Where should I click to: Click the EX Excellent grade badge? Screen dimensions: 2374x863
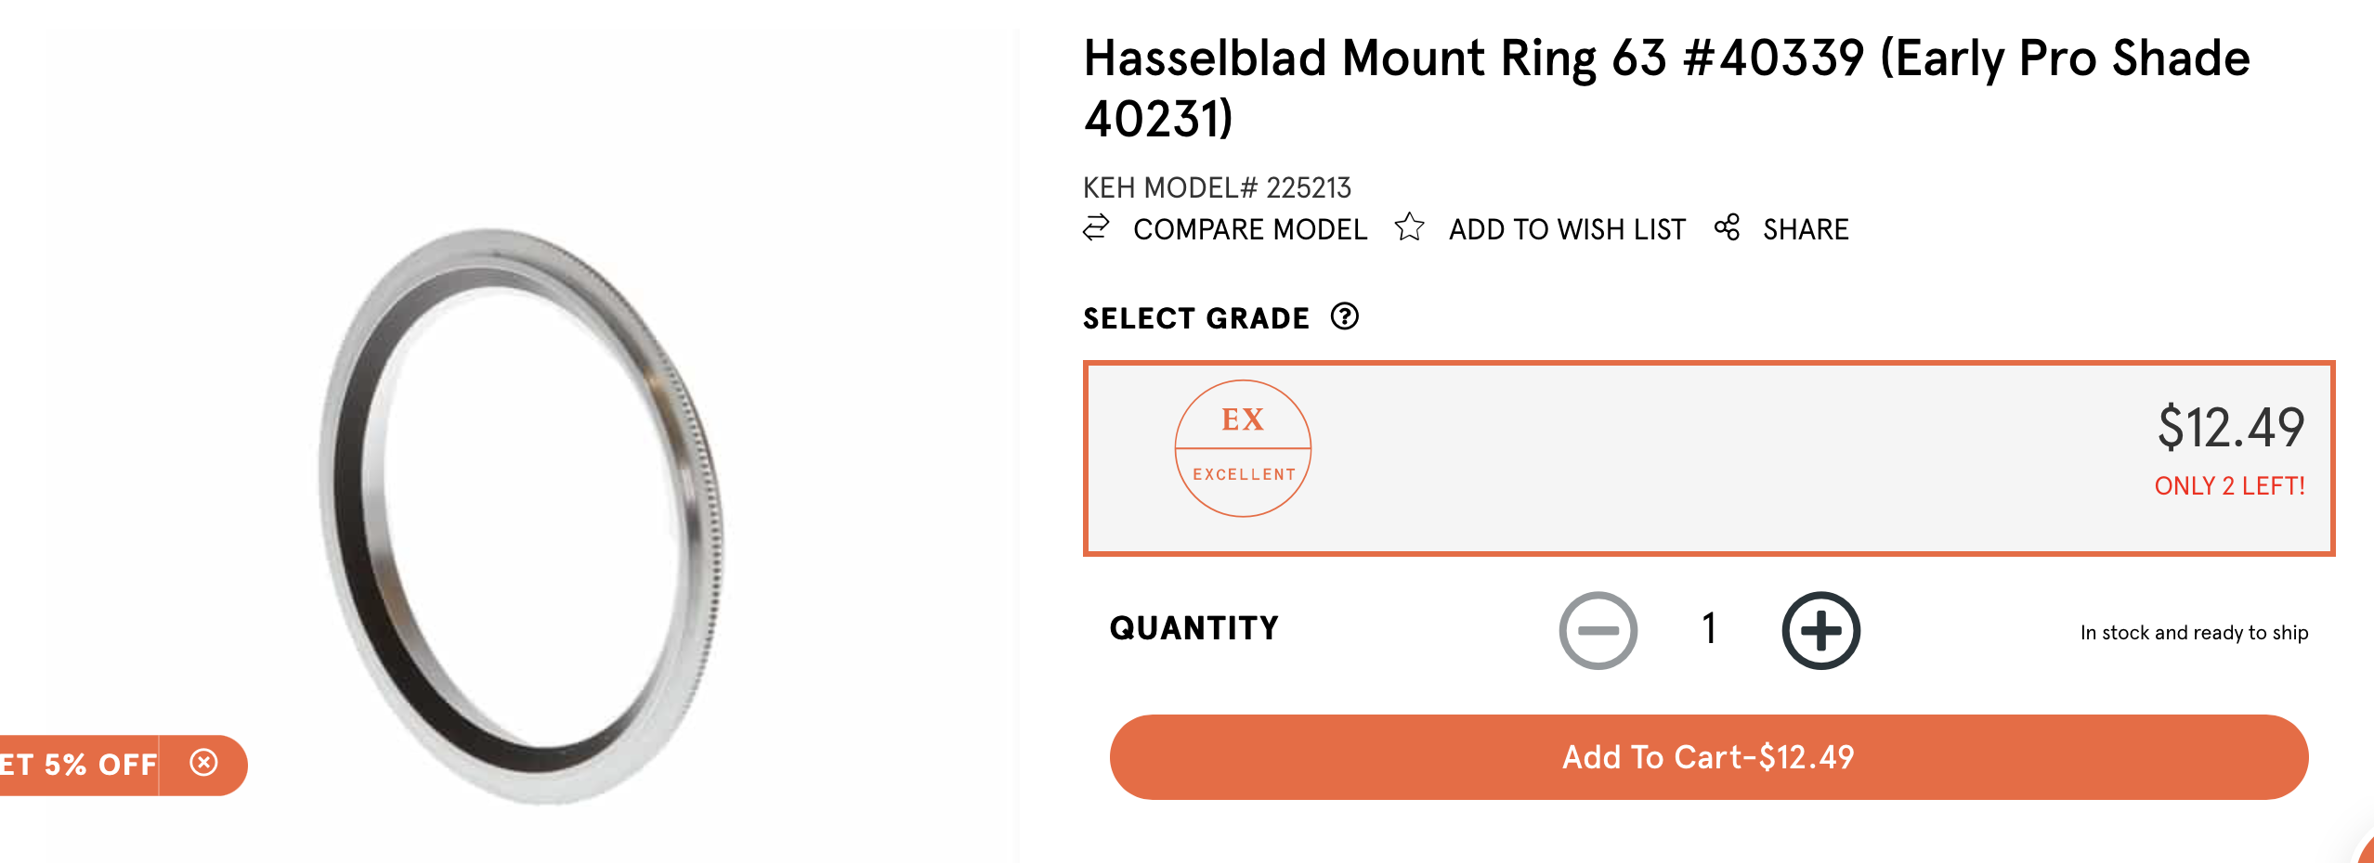click(1243, 448)
